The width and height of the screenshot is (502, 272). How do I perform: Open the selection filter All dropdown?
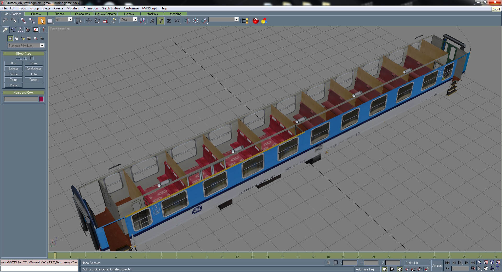coord(64,20)
